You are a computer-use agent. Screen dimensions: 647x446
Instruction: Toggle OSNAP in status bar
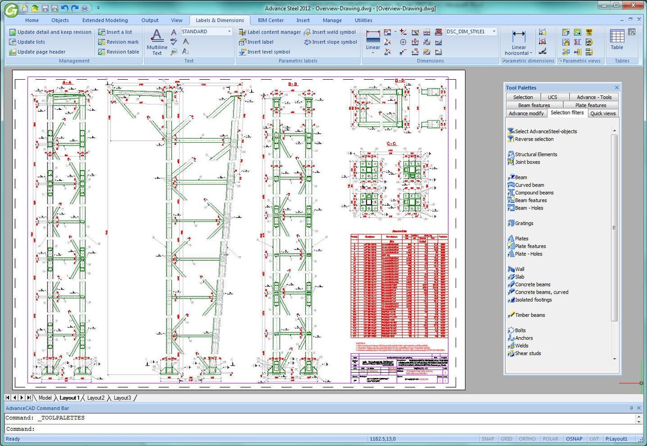coord(573,439)
